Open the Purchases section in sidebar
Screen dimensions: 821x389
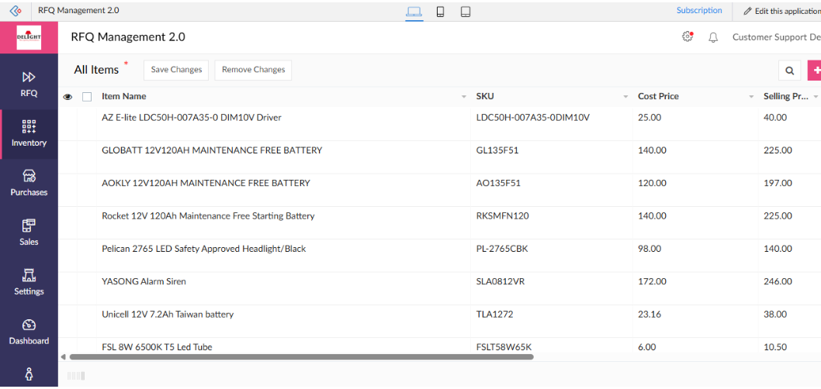29,183
